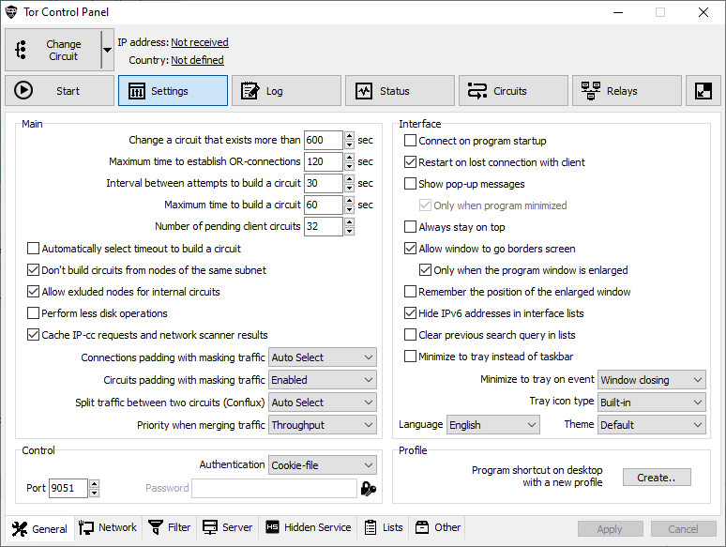Open the Status tab
The height and width of the screenshot is (547, 726).
click(x=400, y=91)
